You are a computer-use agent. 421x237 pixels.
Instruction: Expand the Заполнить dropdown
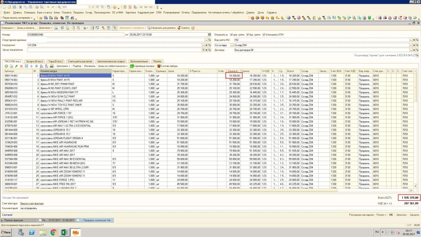coord(63,66)
